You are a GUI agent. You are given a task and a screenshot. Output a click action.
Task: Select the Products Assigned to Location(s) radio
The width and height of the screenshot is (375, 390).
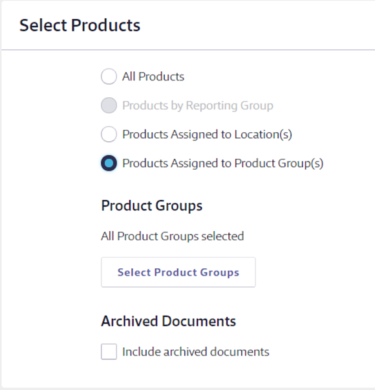[x=109, y=134]
